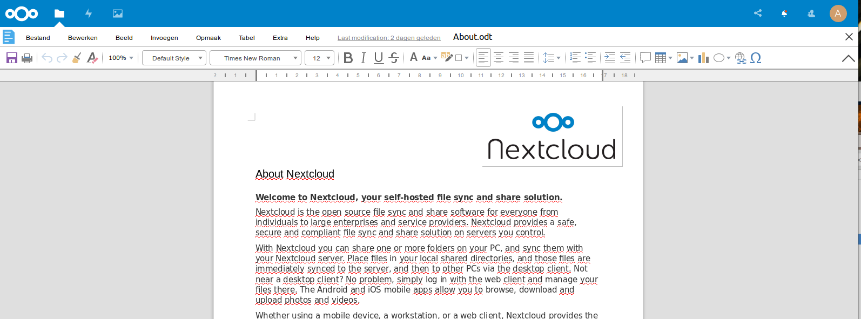
Task: Click the clone formatting paintbrush icon
Action: [x=77, y=58]
